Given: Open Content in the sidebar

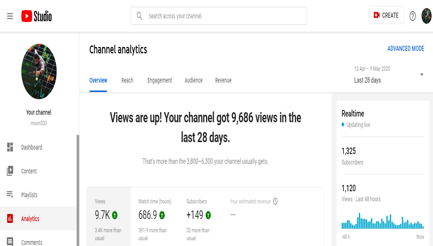Looking at the screenshot, I should [x=38, y=171].
